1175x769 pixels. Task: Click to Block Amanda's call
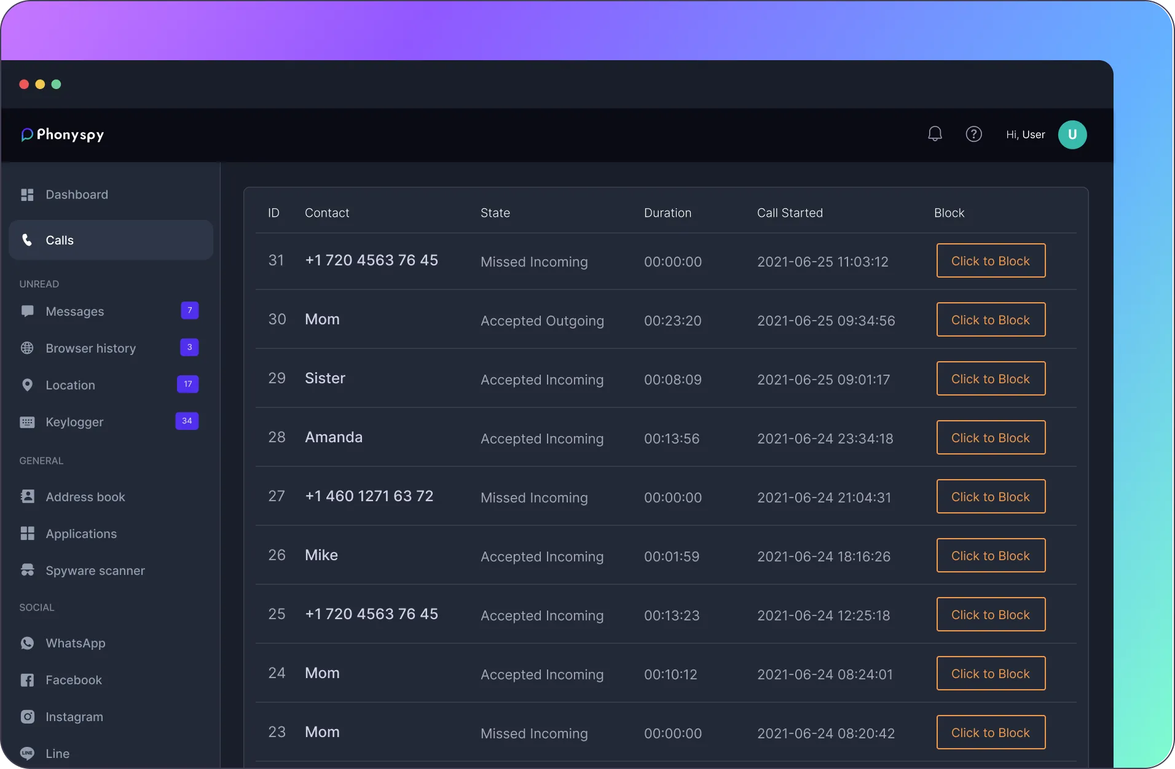click(990, 438)
